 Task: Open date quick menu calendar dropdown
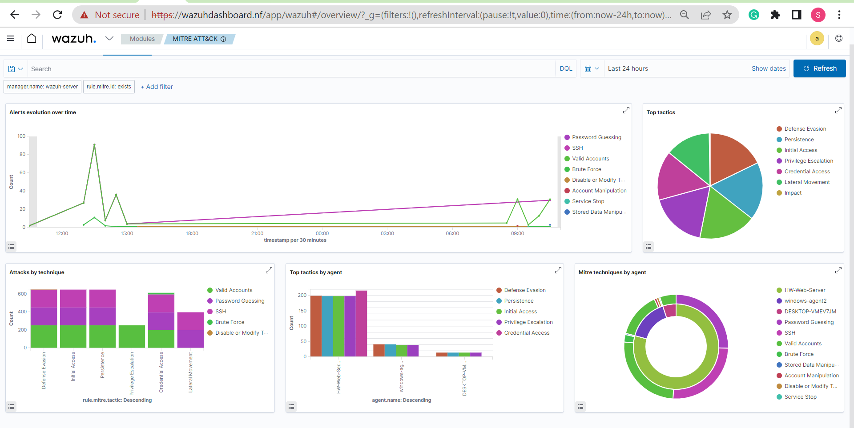point(592,69)
